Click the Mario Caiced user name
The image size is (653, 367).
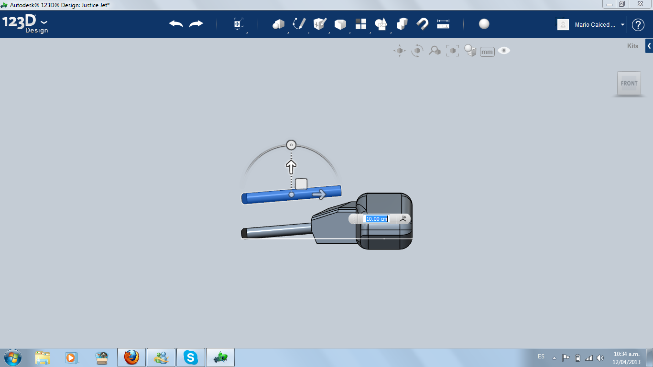595,25
